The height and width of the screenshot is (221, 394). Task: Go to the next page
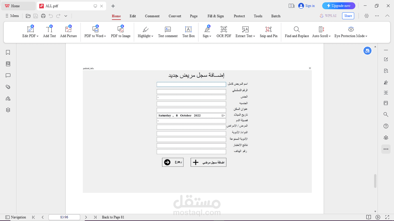pos(86,217)
